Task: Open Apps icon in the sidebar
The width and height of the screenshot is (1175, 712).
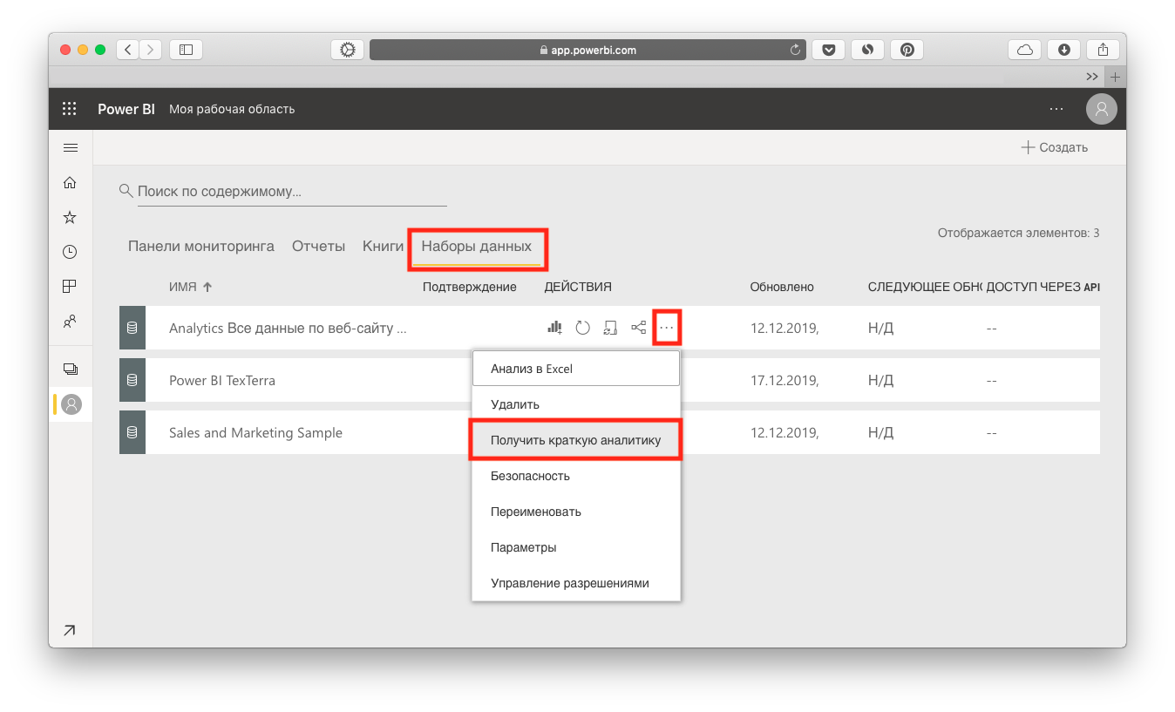Action: 71,286
